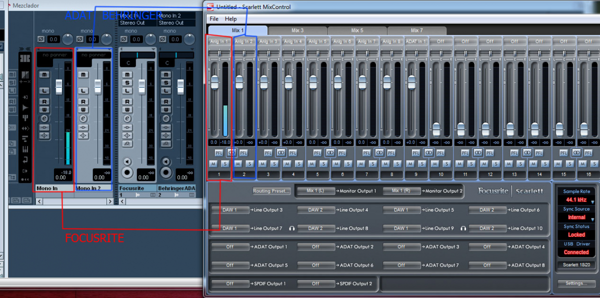Click the monitor speaker icon on Focusrite channel

coord(127,161)
